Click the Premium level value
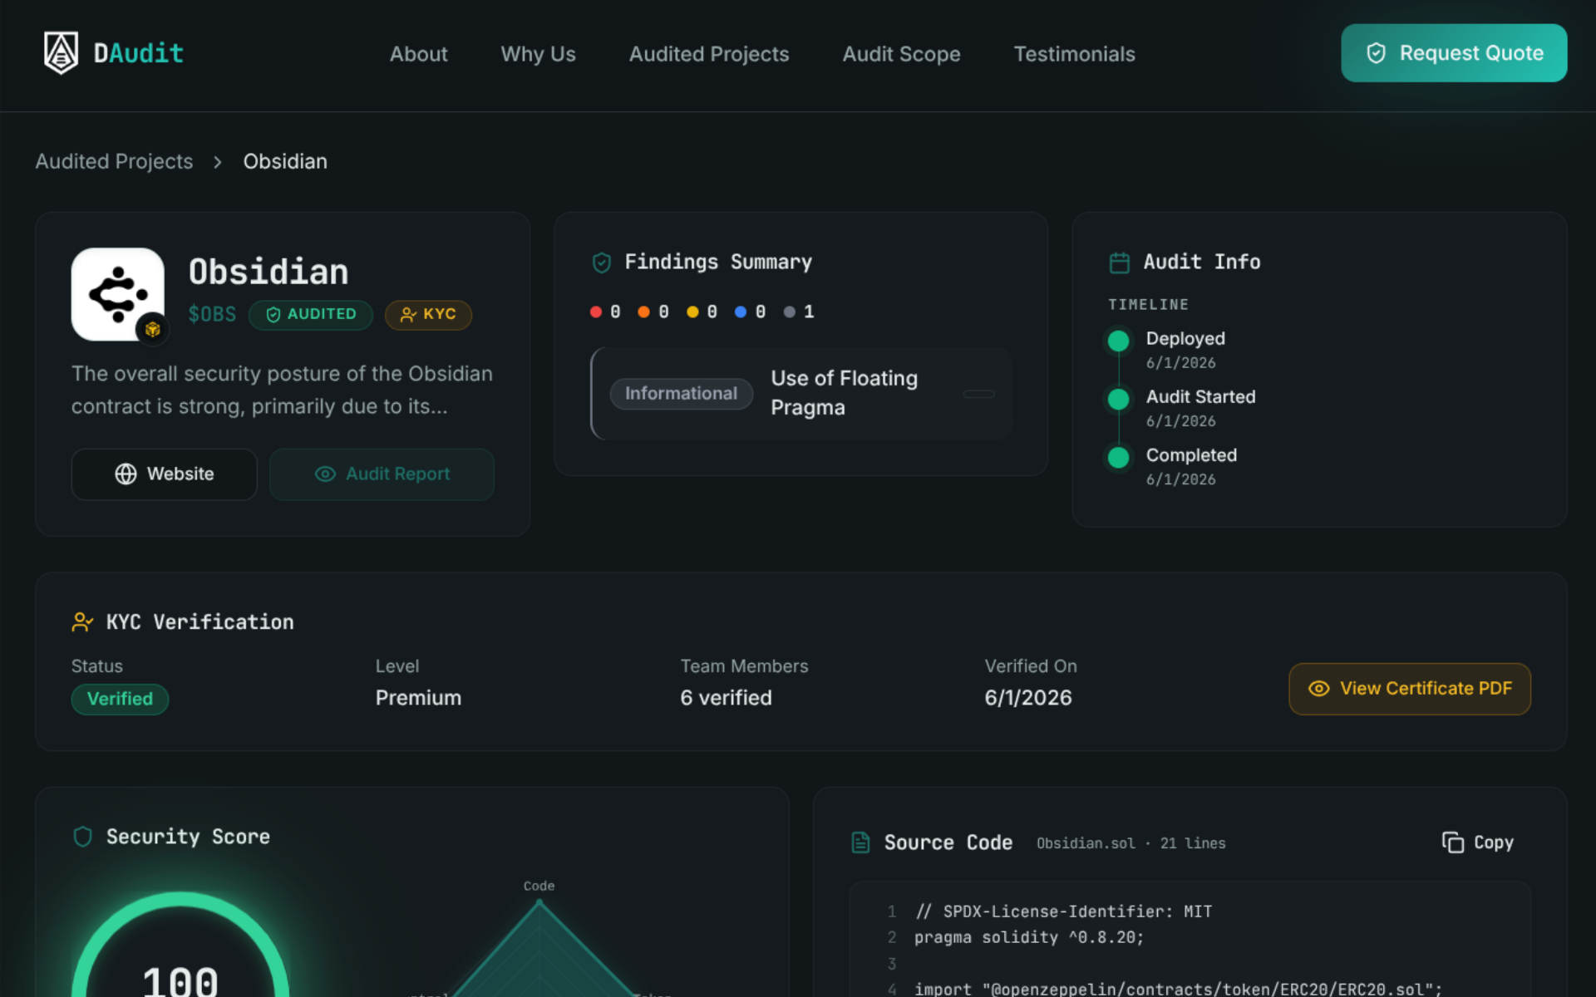1596x997 pixels. [x=418, y=698]
